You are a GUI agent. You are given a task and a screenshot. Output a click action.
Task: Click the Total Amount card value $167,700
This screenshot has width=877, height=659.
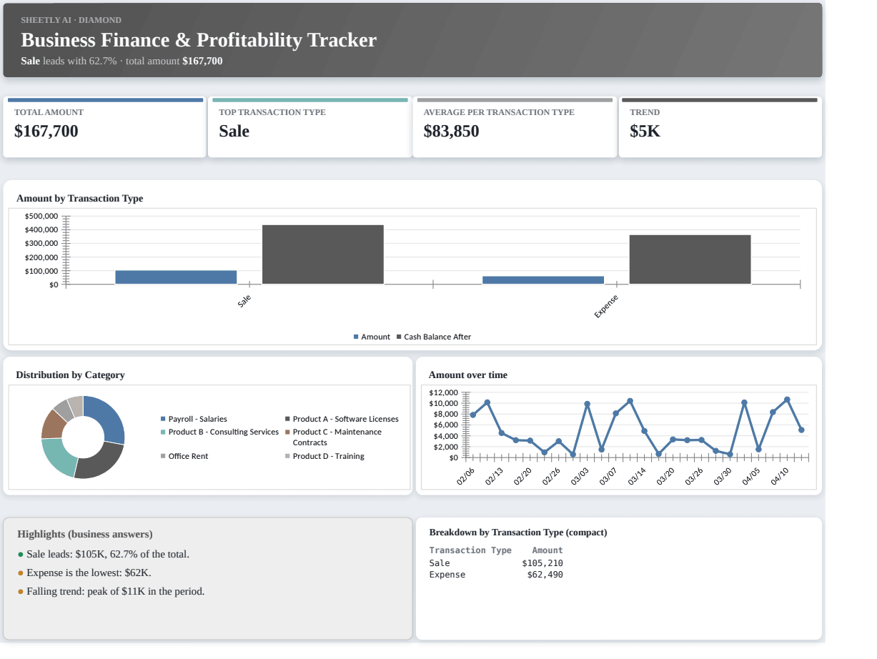[46, 131]
